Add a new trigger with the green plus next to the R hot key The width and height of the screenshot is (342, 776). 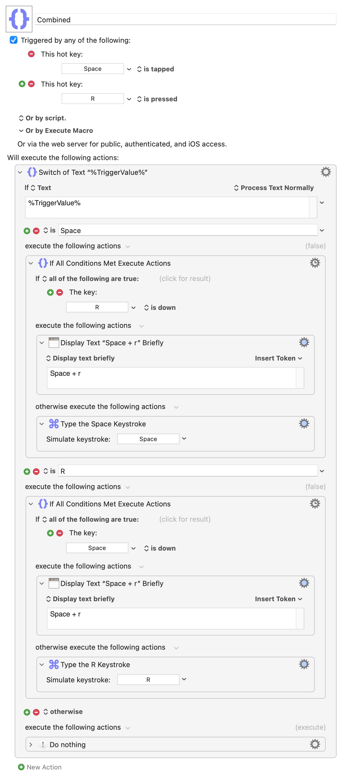22,84
